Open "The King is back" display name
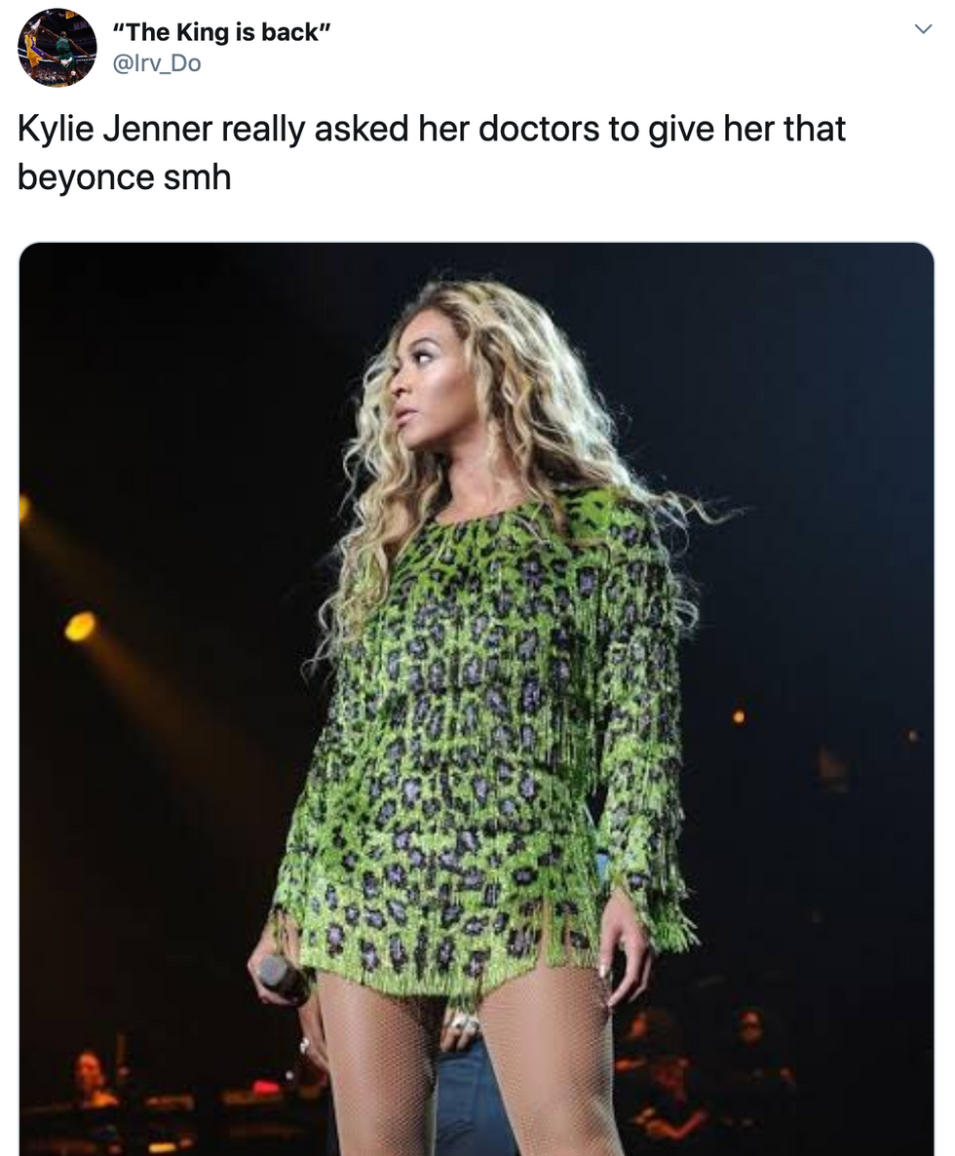The height and width of the screenshot is (1156, 955). 222,32
